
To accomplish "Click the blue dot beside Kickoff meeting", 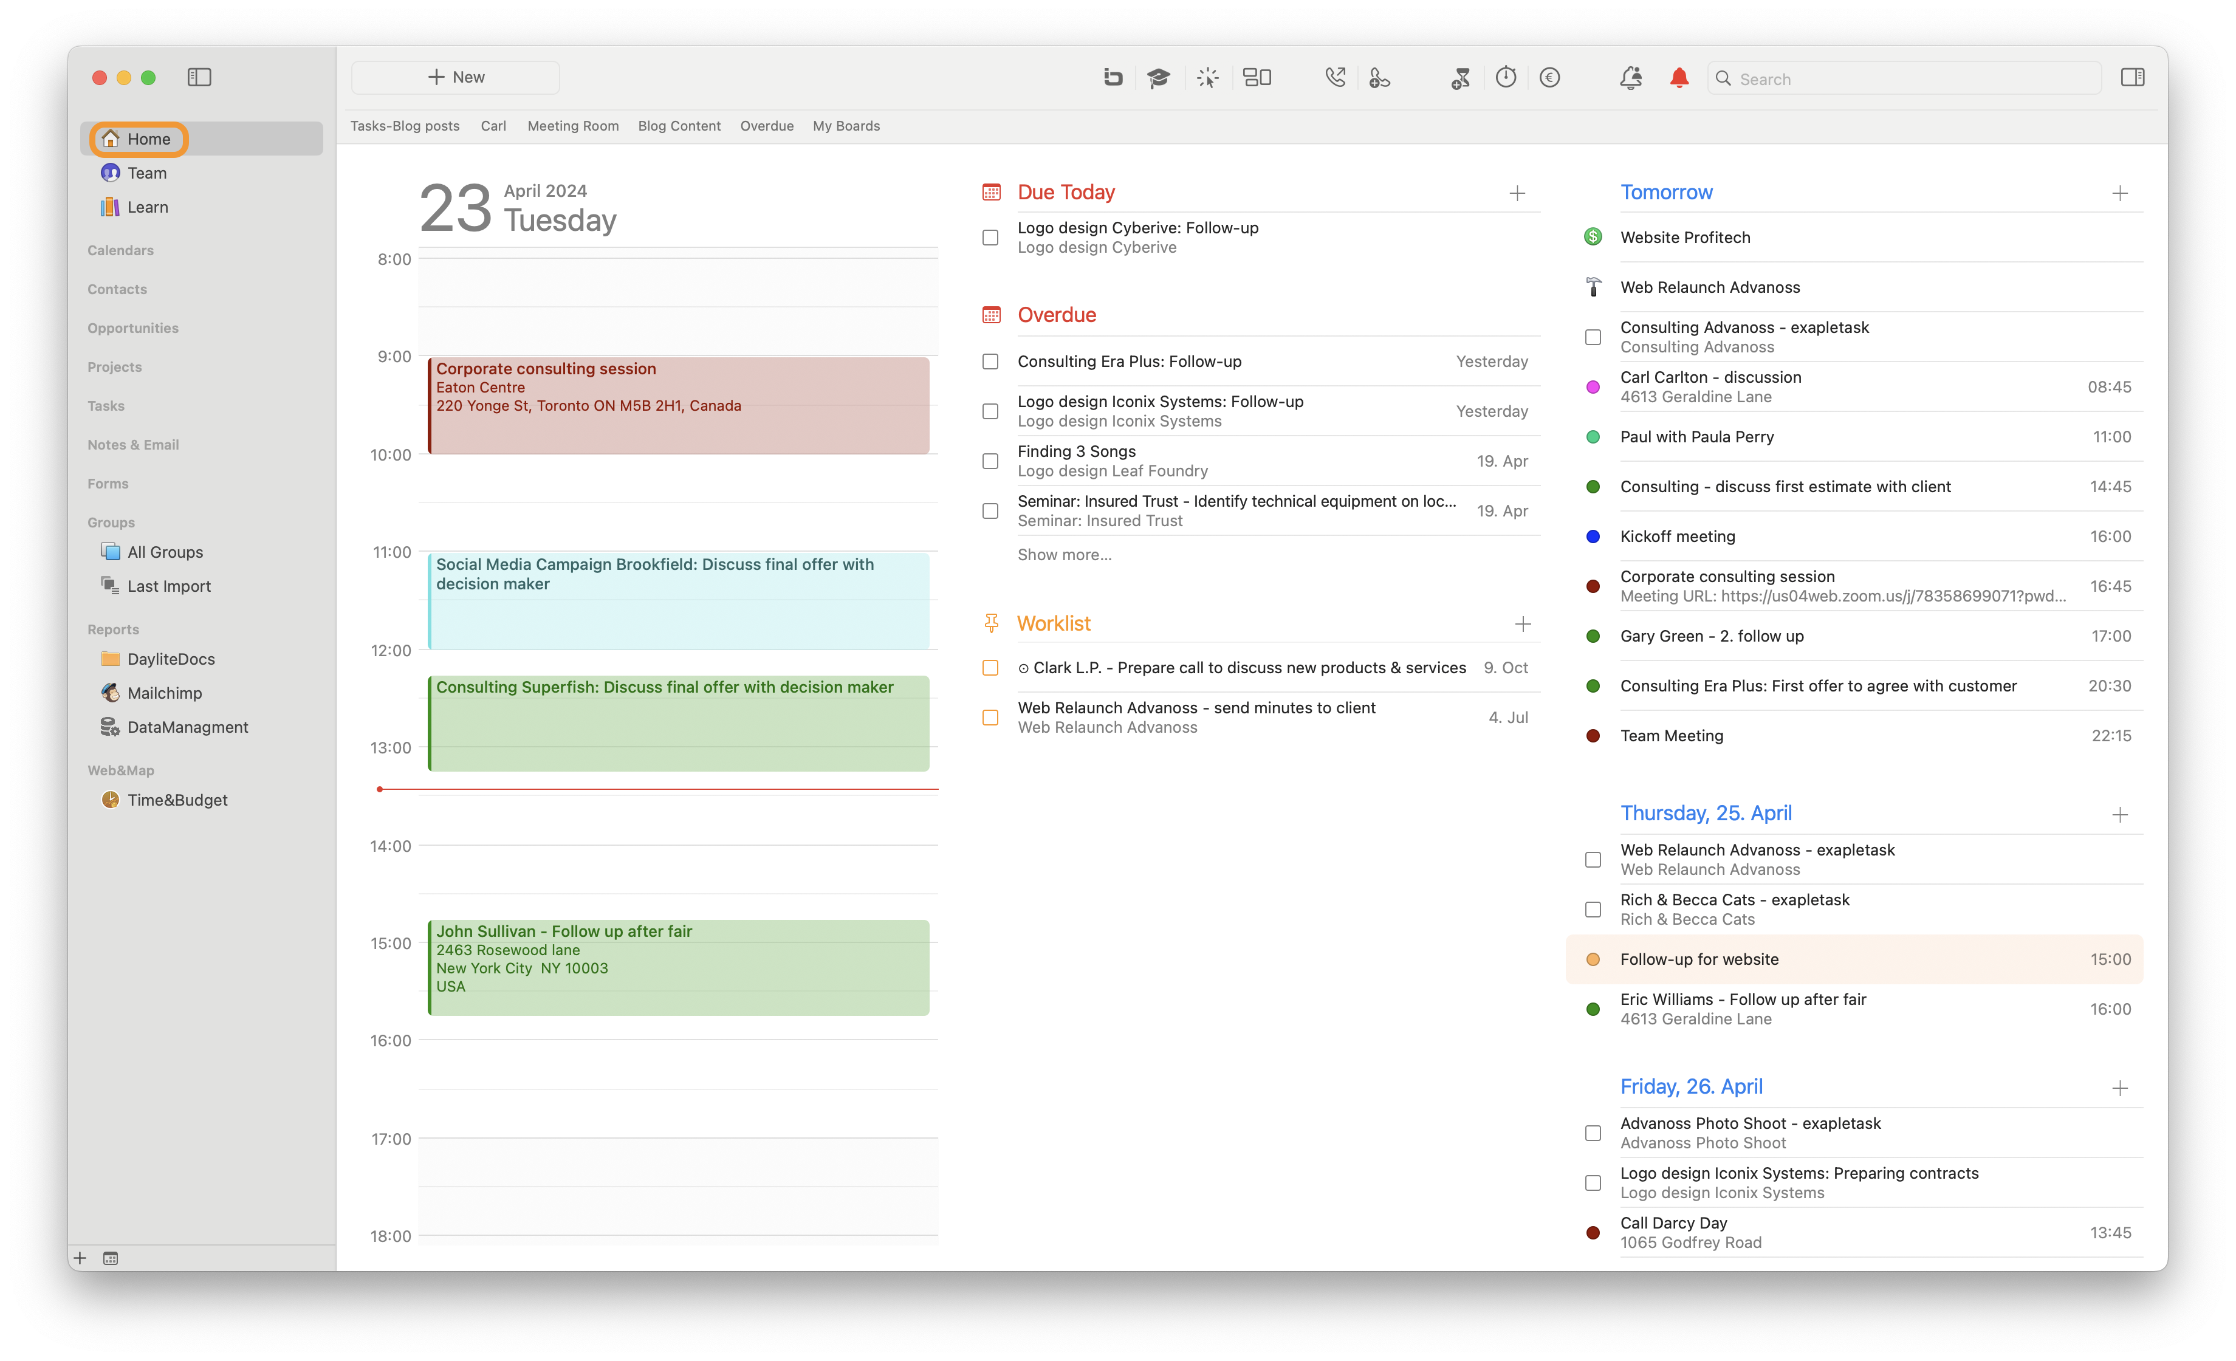I will [1594, 537].
